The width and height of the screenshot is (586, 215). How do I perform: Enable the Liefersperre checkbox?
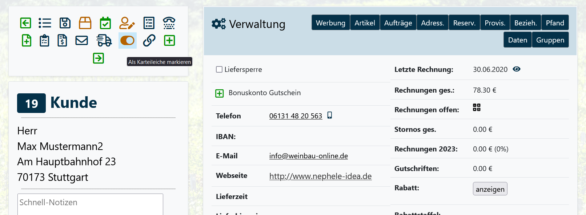(x=219, y=69)
